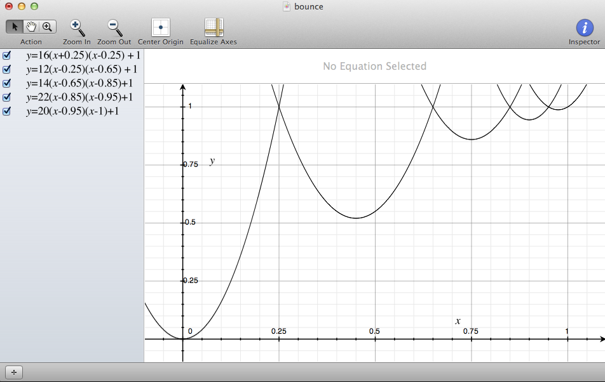
Task: Select equation text y=16(x+0.25)(x-0.25)+1
Action: (83, 55)
